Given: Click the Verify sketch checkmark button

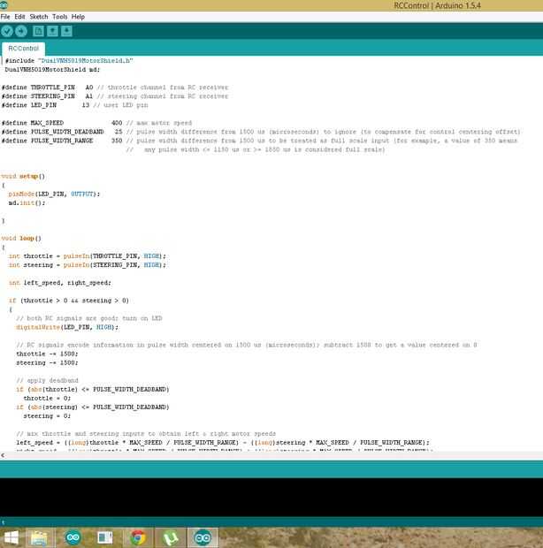Looking at the screenshot, I should coord(7,32).
